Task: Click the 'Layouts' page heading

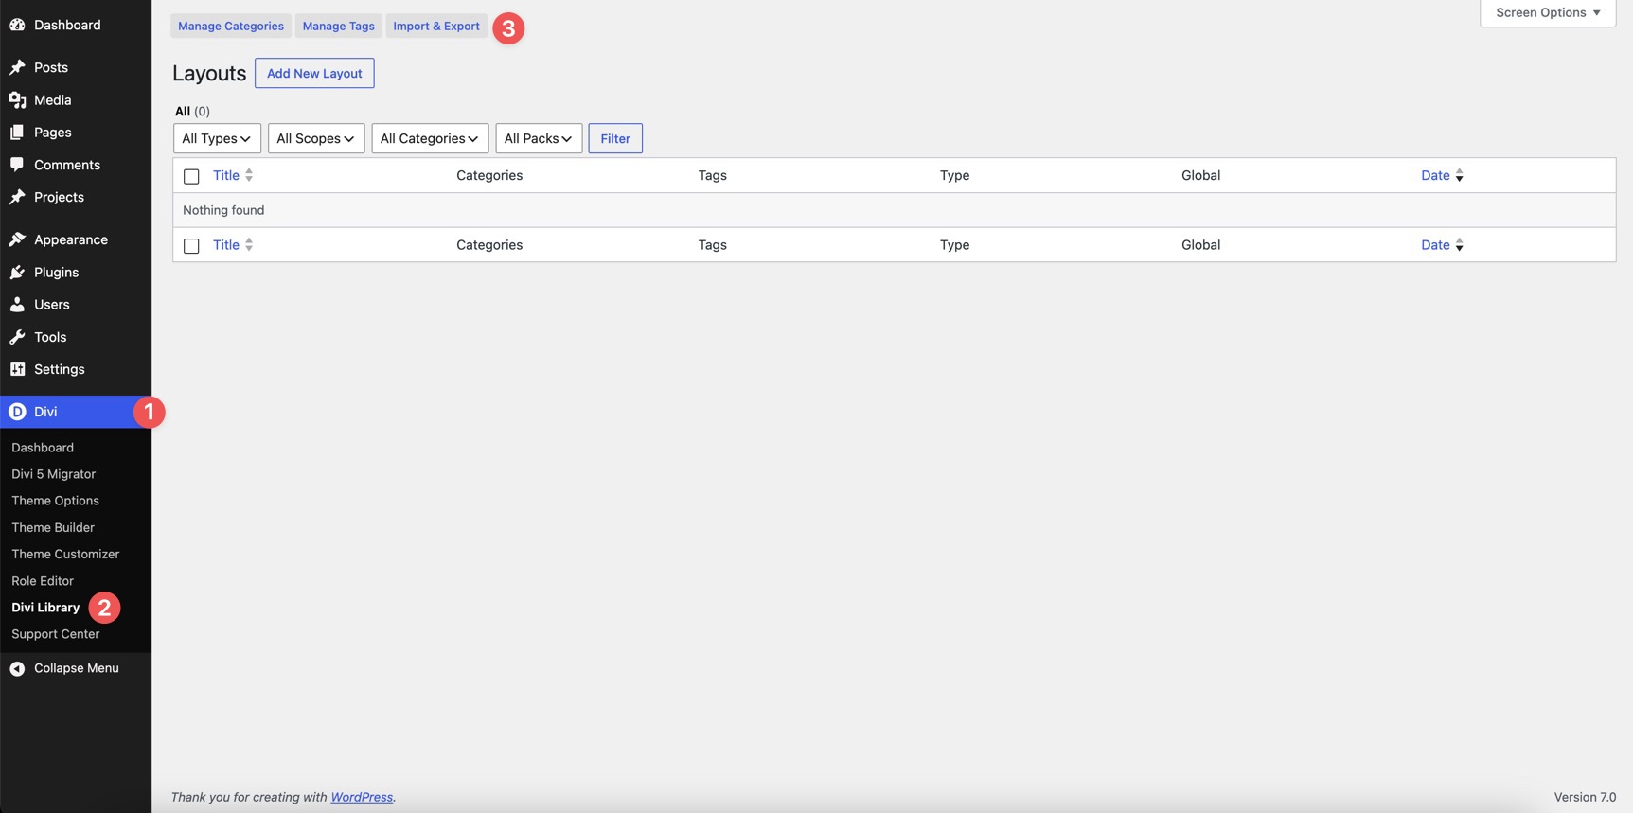Action: point(209,73)
